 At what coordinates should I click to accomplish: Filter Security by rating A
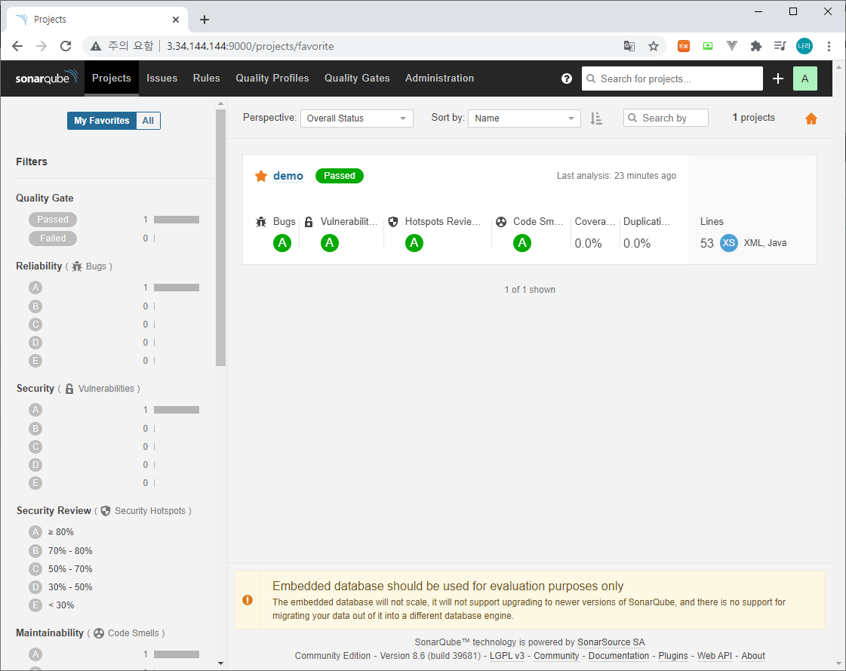(35, 410)
